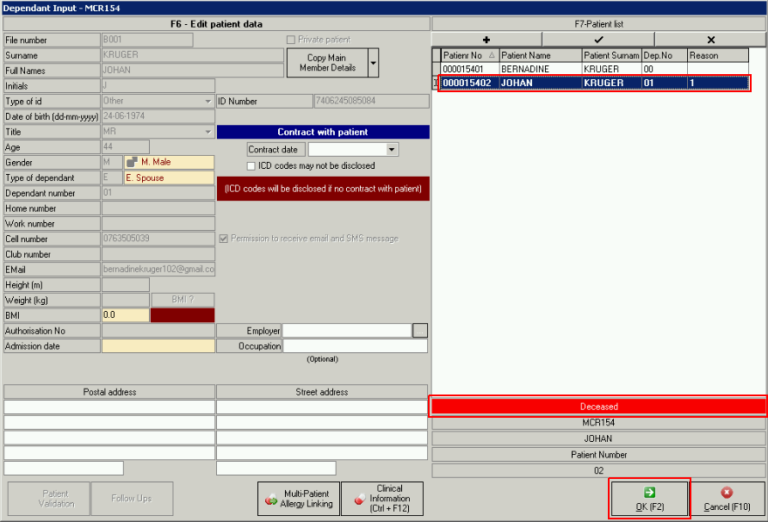Click the ID Number field 7406245085084
The height and width of the screenshot is (522, 768).
[x=372, y=101]
